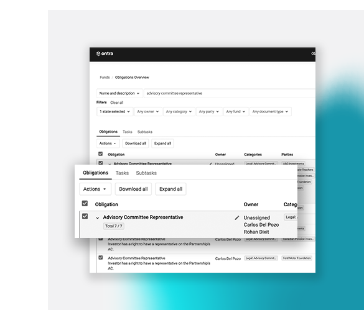The image size is (364, 310).
Task: Click the Clear all filters link
Action: pyautogui.click(x=116, y=103)
